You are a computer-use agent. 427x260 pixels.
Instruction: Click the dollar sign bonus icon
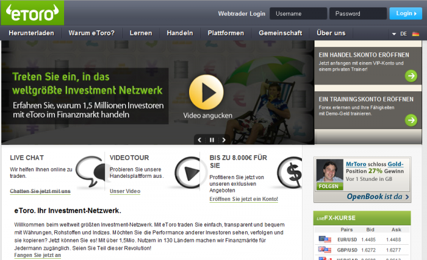[x=290, y=172]
